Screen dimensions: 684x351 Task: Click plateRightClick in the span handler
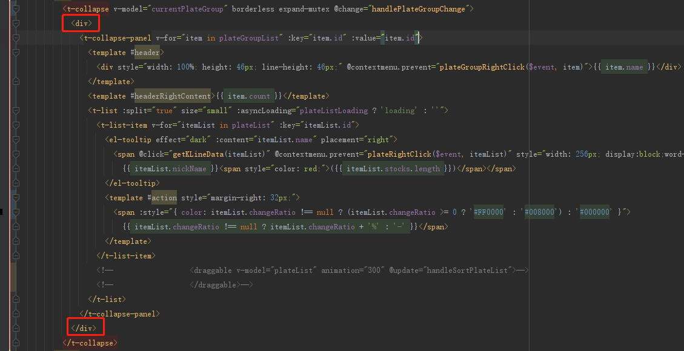click(x=400, y=154)
